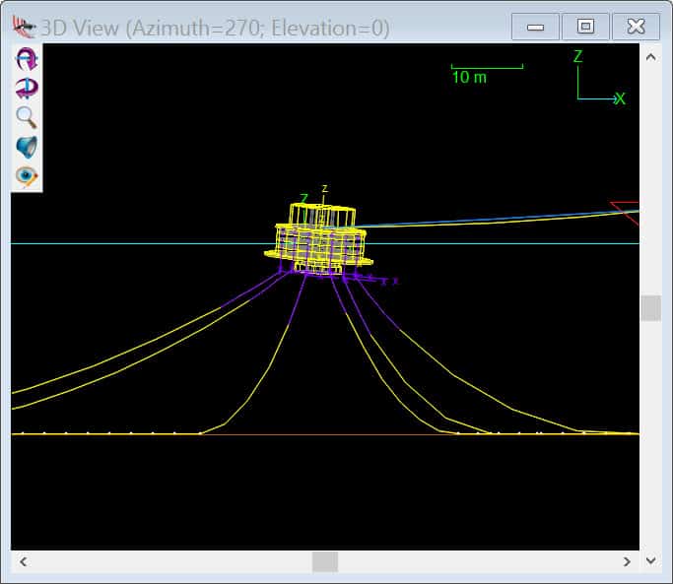Minimize the 3D View window

(536, 27)
